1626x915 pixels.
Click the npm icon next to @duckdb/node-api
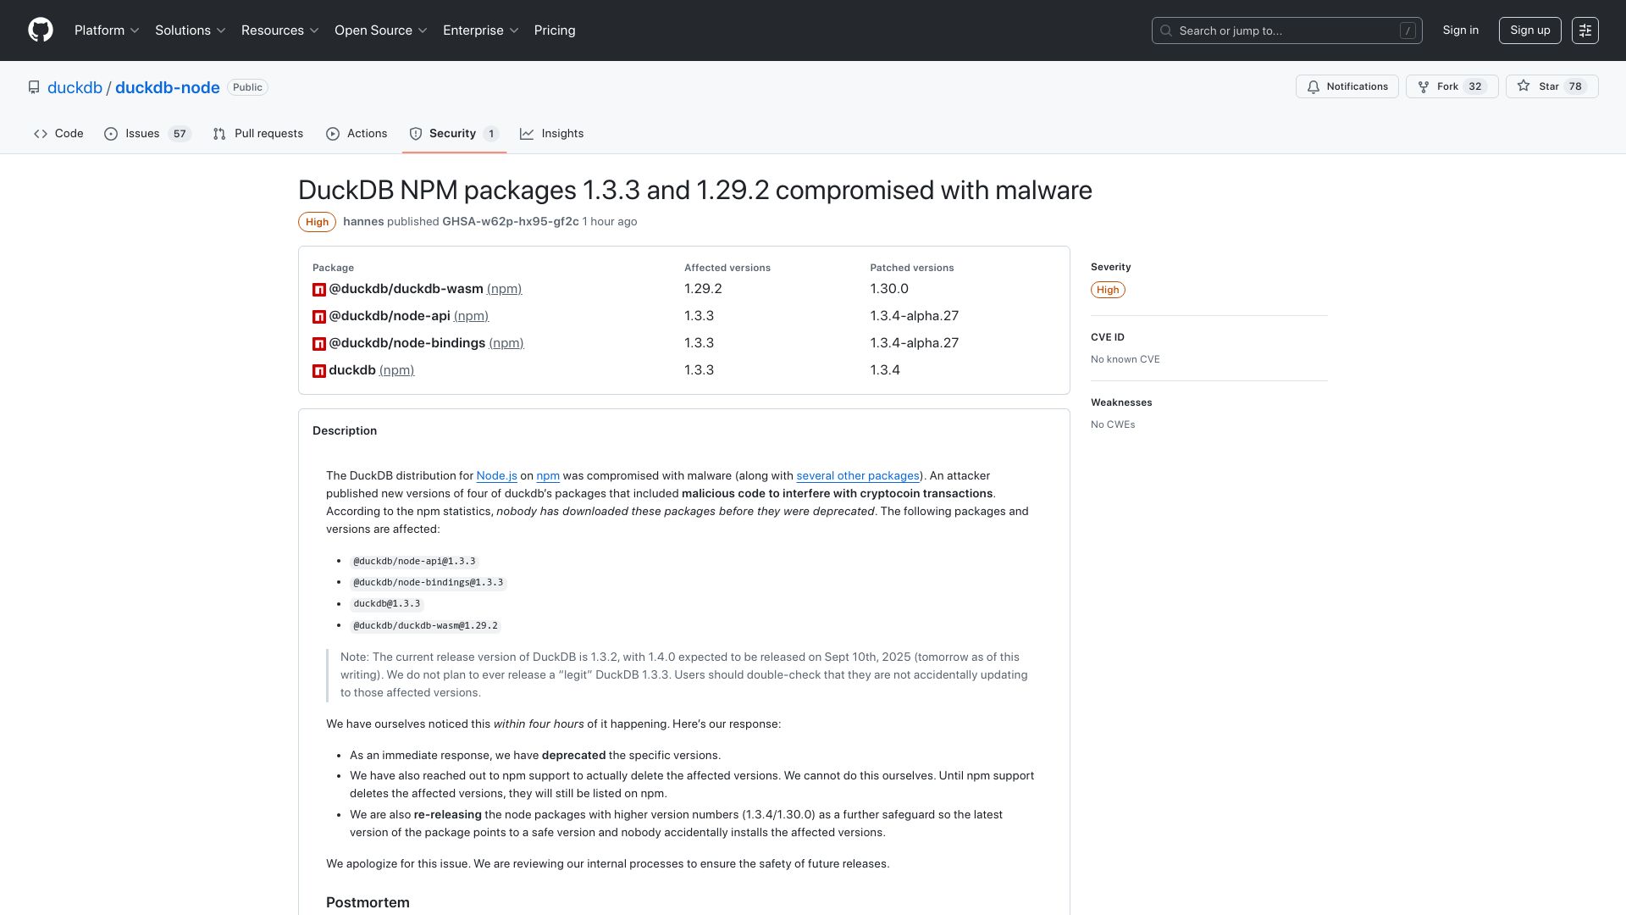pyautogui.click(x=319, y=317)
